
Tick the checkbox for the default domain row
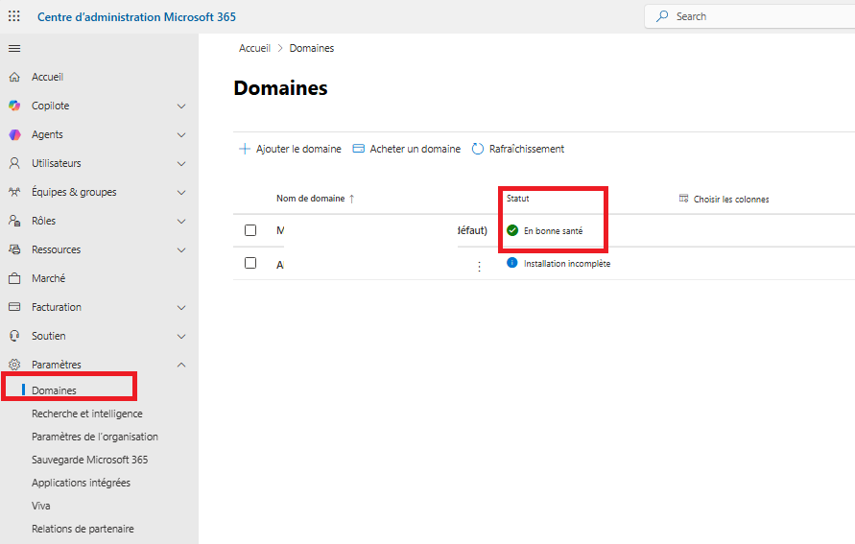point(250,230)
